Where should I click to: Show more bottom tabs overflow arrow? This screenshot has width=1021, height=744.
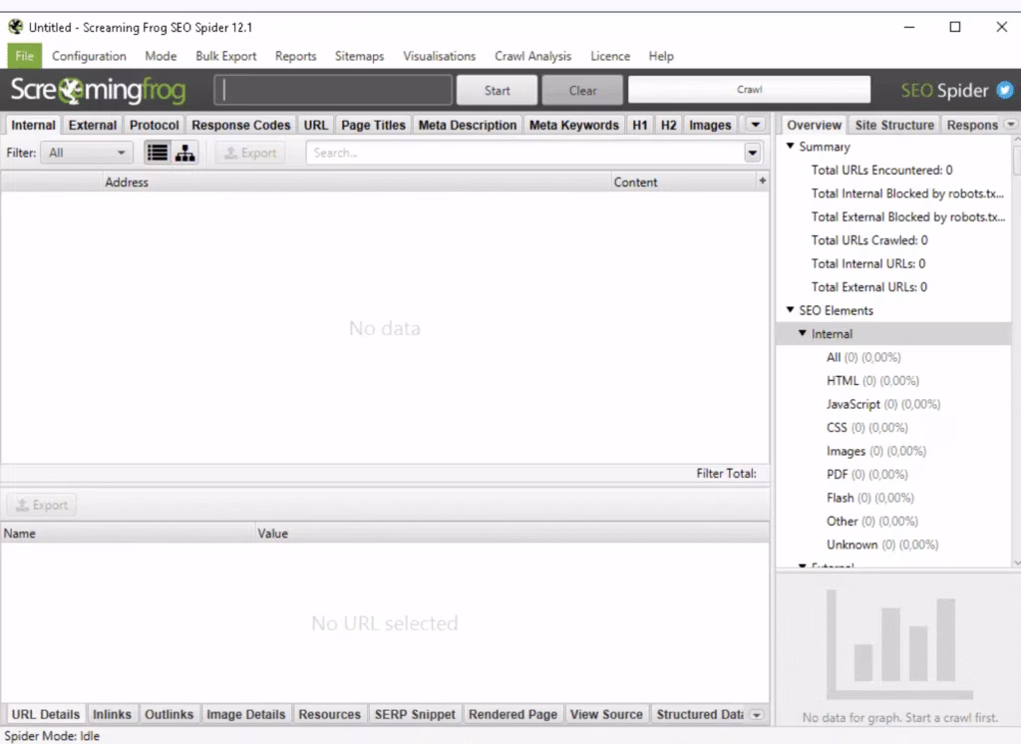[756, 715]
